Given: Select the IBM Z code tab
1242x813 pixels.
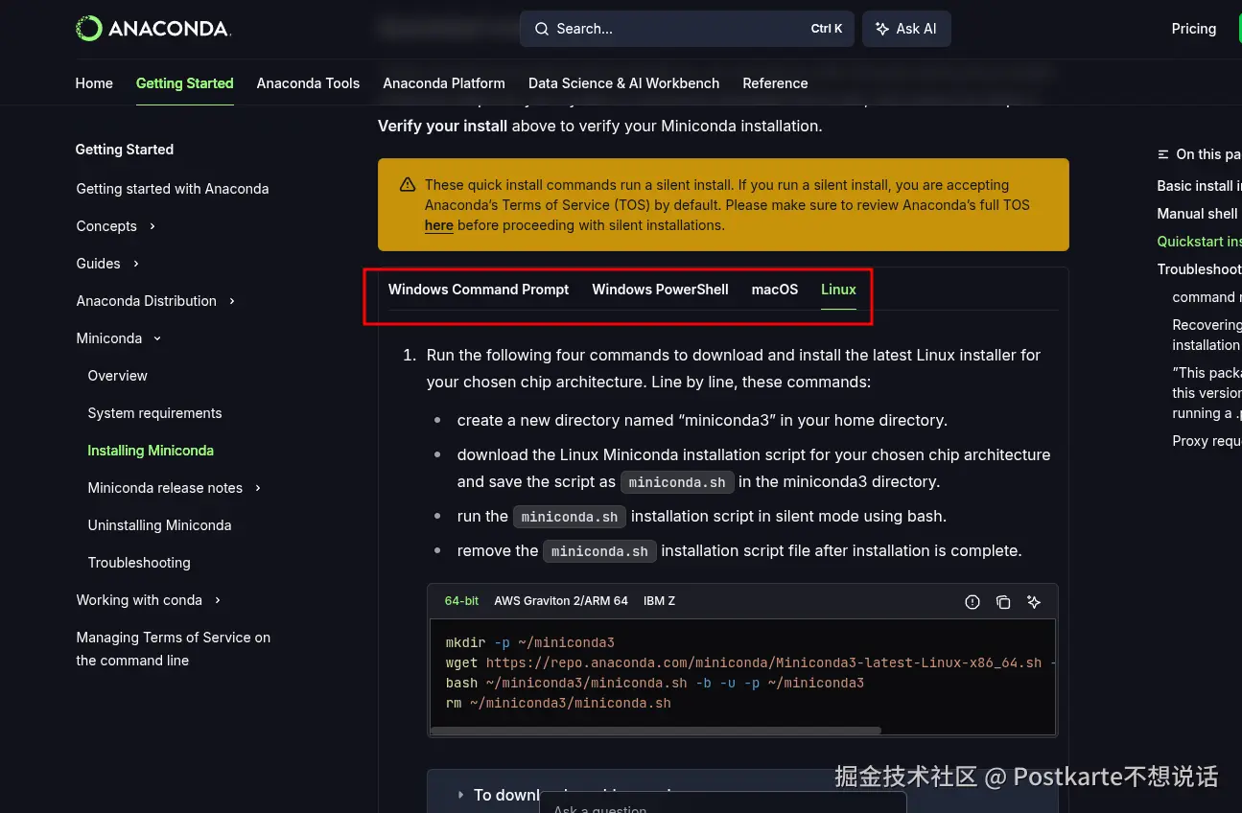Looking at the screenshot, I should click(x=659, y=601).
